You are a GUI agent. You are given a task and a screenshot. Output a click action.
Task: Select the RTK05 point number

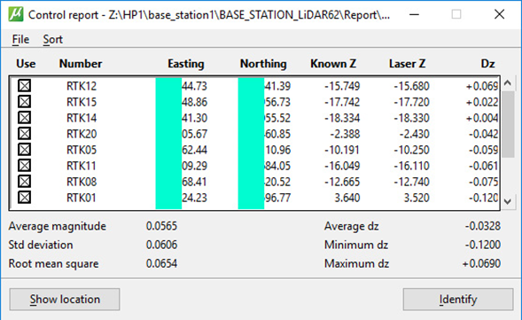point(82,150)
